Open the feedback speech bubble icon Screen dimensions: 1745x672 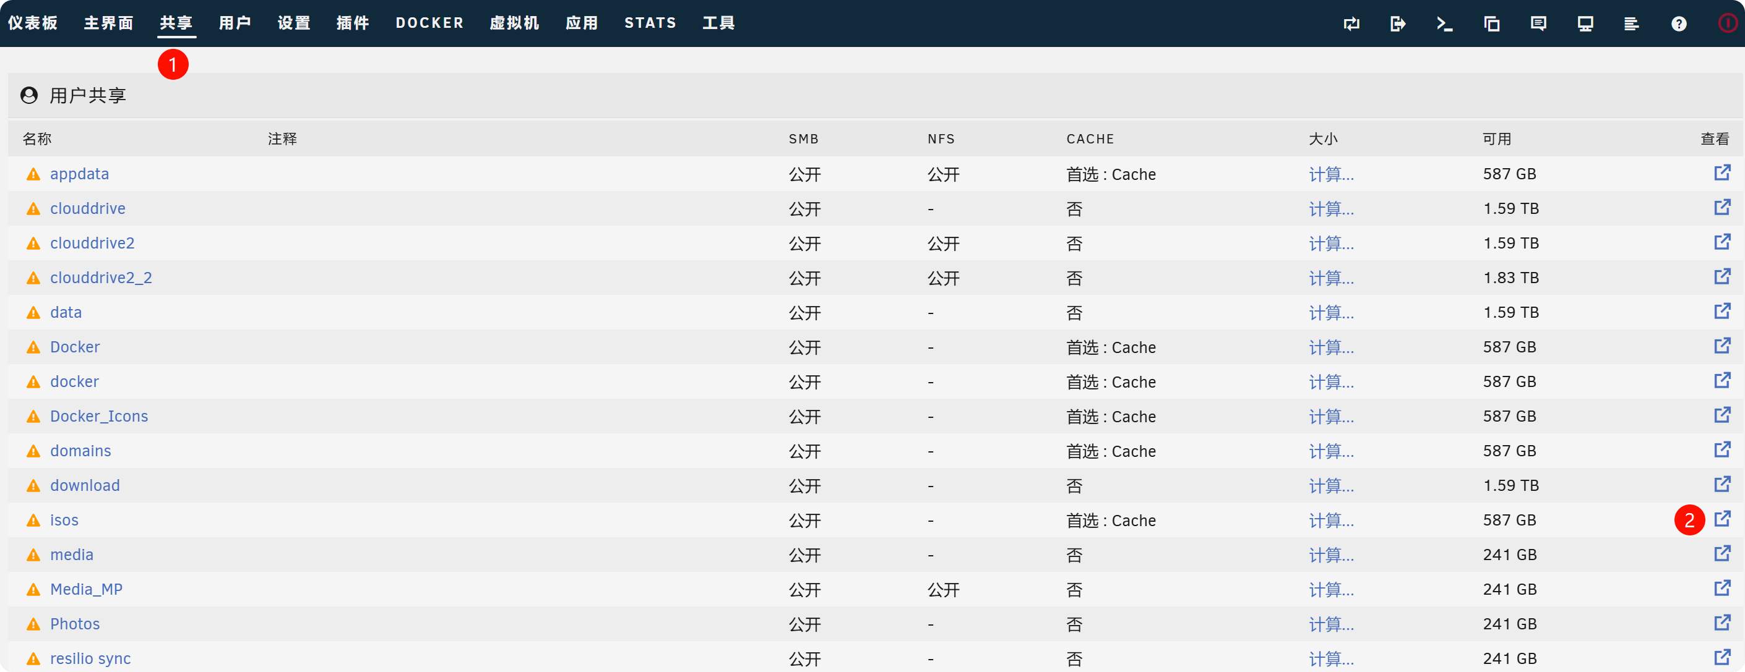point(1538,23)
